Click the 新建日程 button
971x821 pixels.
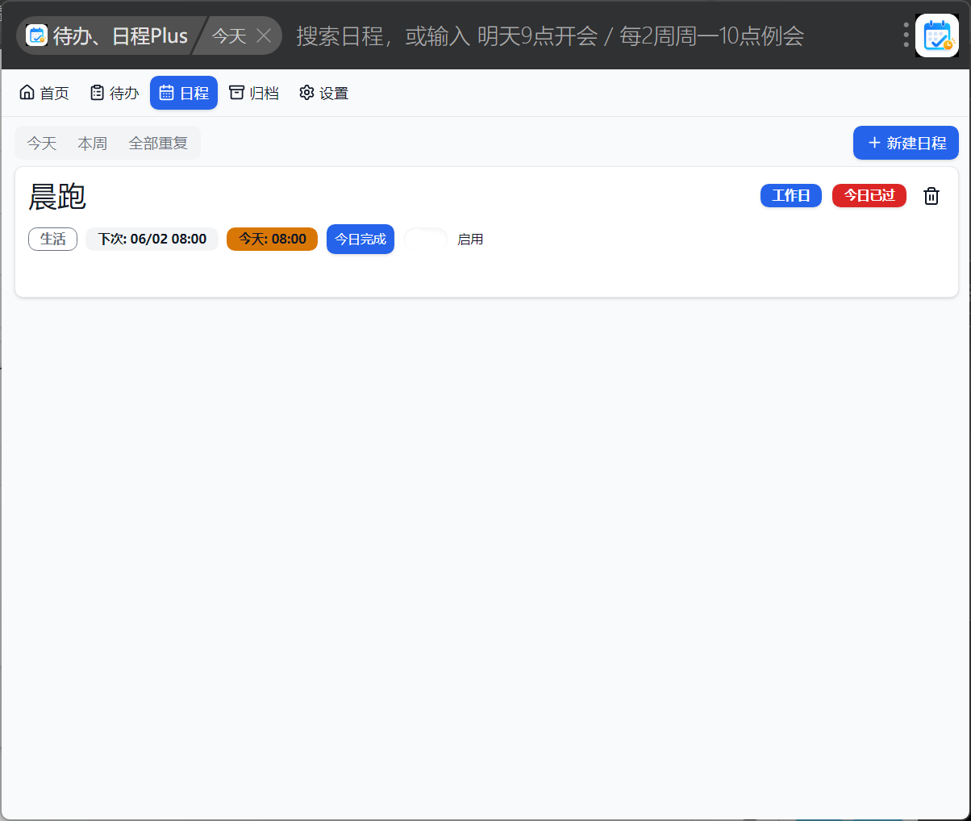906,143
